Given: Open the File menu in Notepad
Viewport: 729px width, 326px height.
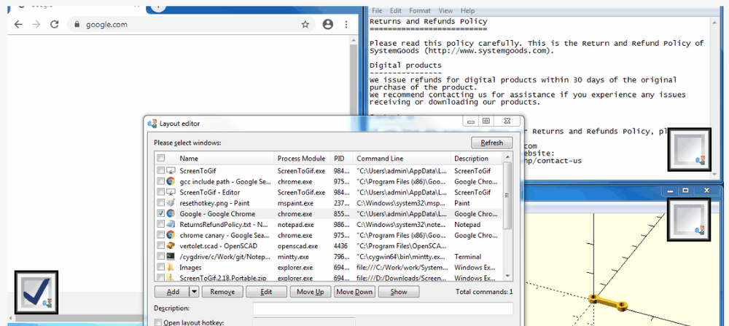Looking at the screenshot, I should click(377, 11).
